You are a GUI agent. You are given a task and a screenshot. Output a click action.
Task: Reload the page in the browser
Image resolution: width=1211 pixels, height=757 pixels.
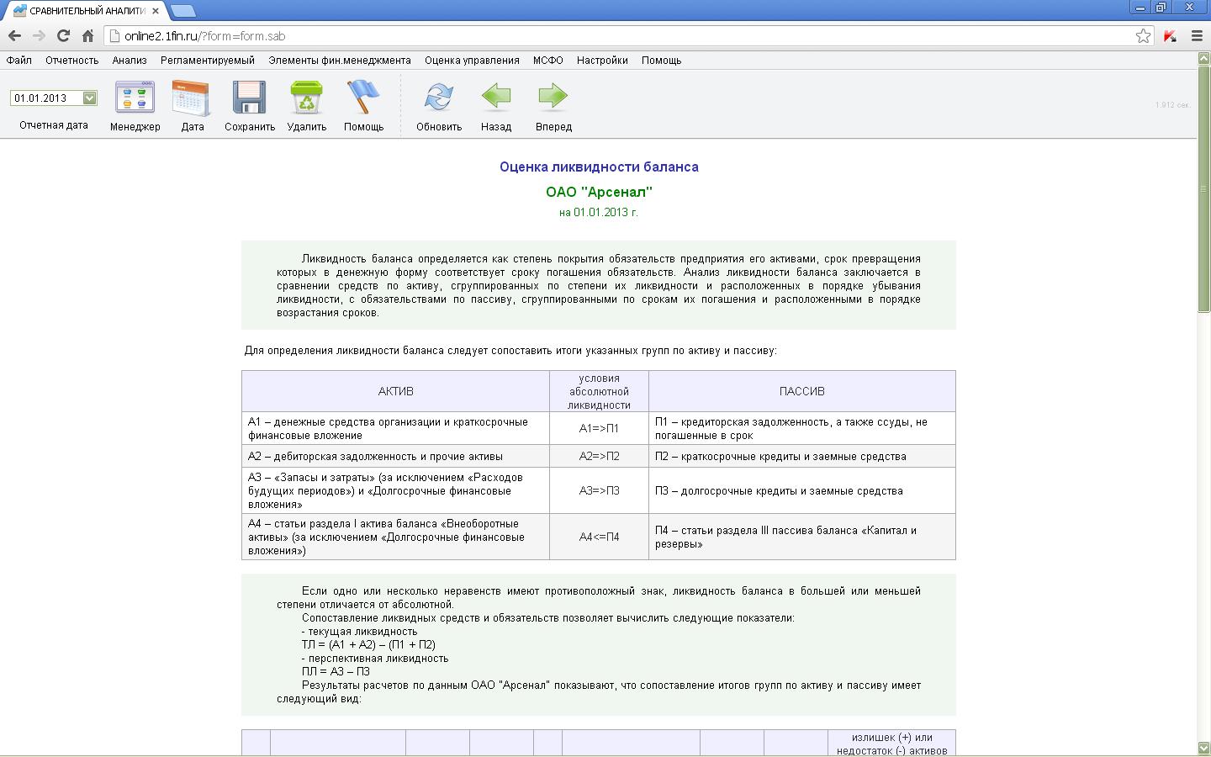point(63,36)
